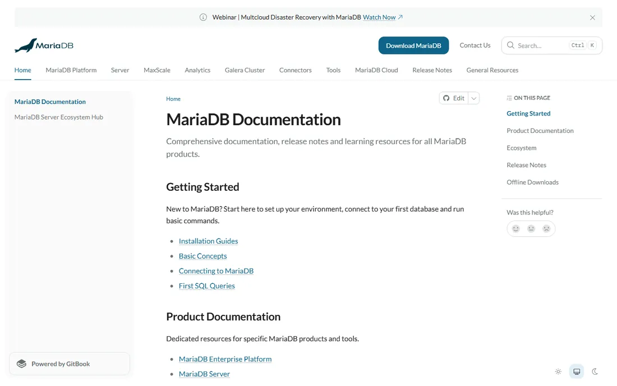Click the neutral face feedback icon
This screenshot has height=386, width=617.
pos(531,228)
